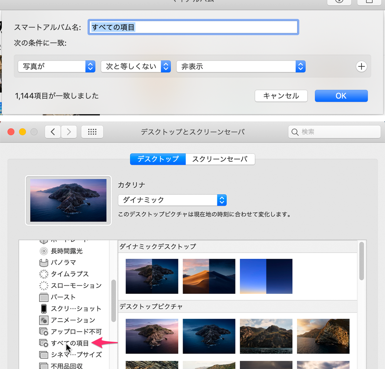The image size is (385, 369).
Task: Confirm smart album with the OK button
Action: [x=341, y=96]
